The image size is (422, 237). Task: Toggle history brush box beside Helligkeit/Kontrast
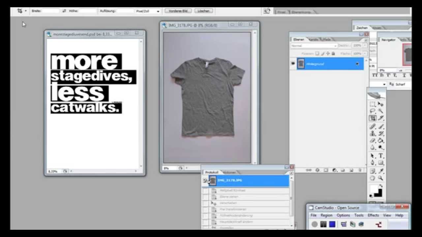coord(205,191)
